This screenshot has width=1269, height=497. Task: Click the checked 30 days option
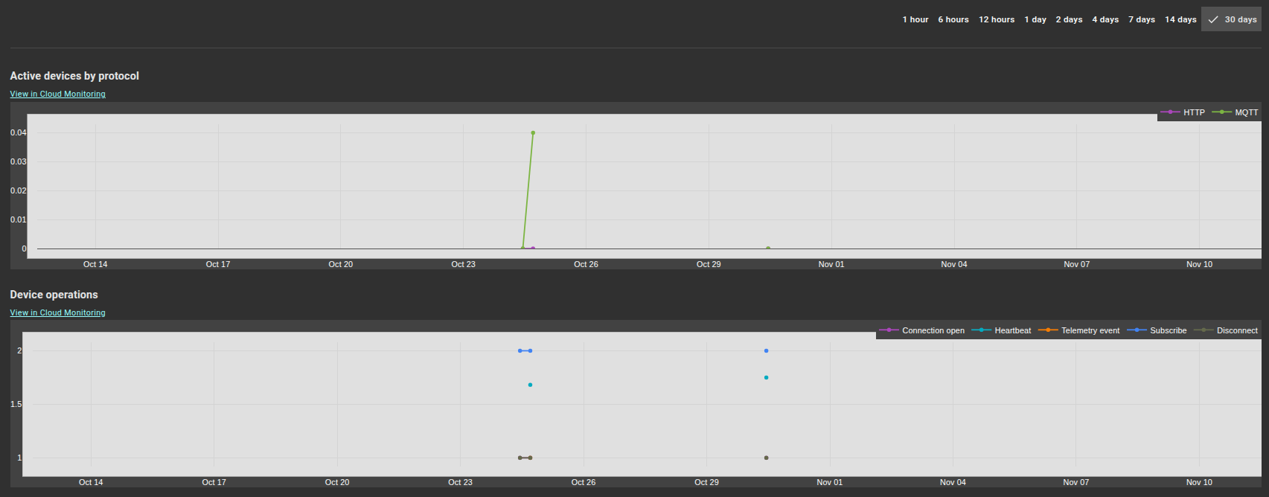(1232, 19)
